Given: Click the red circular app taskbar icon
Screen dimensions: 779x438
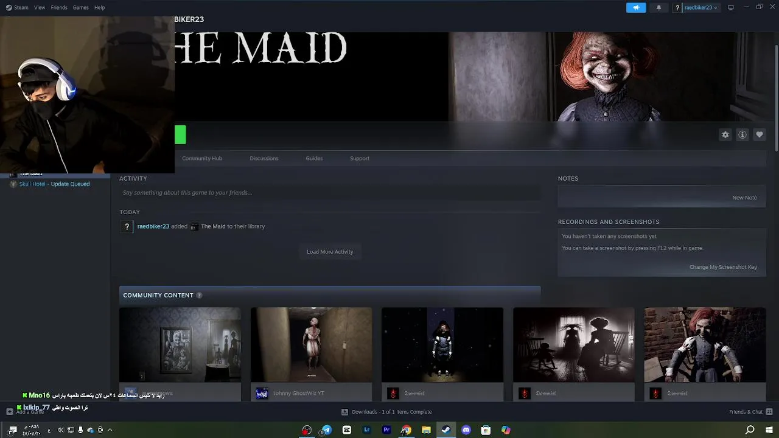Looking at the screenshot, I should (x=307, y=430).
